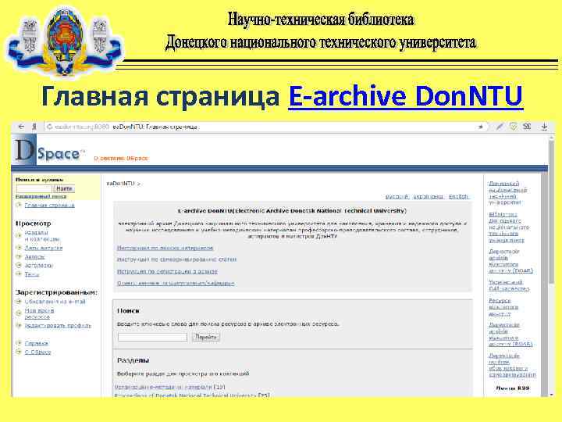Click the sidebar archive search field
Screen dimensions: 562x422
coord(34,188)
